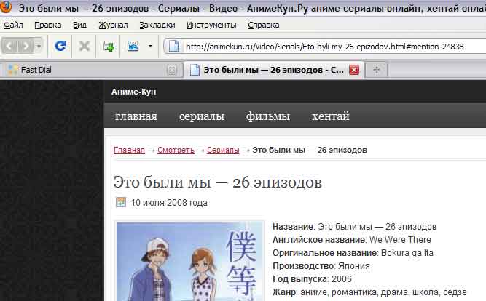Click the date text 10 июля 2008 года
The image size is (486, 301).
[x=169, y=203]
